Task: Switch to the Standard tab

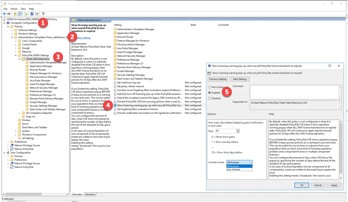Action: pyautogui.click(x=90, y=195)
